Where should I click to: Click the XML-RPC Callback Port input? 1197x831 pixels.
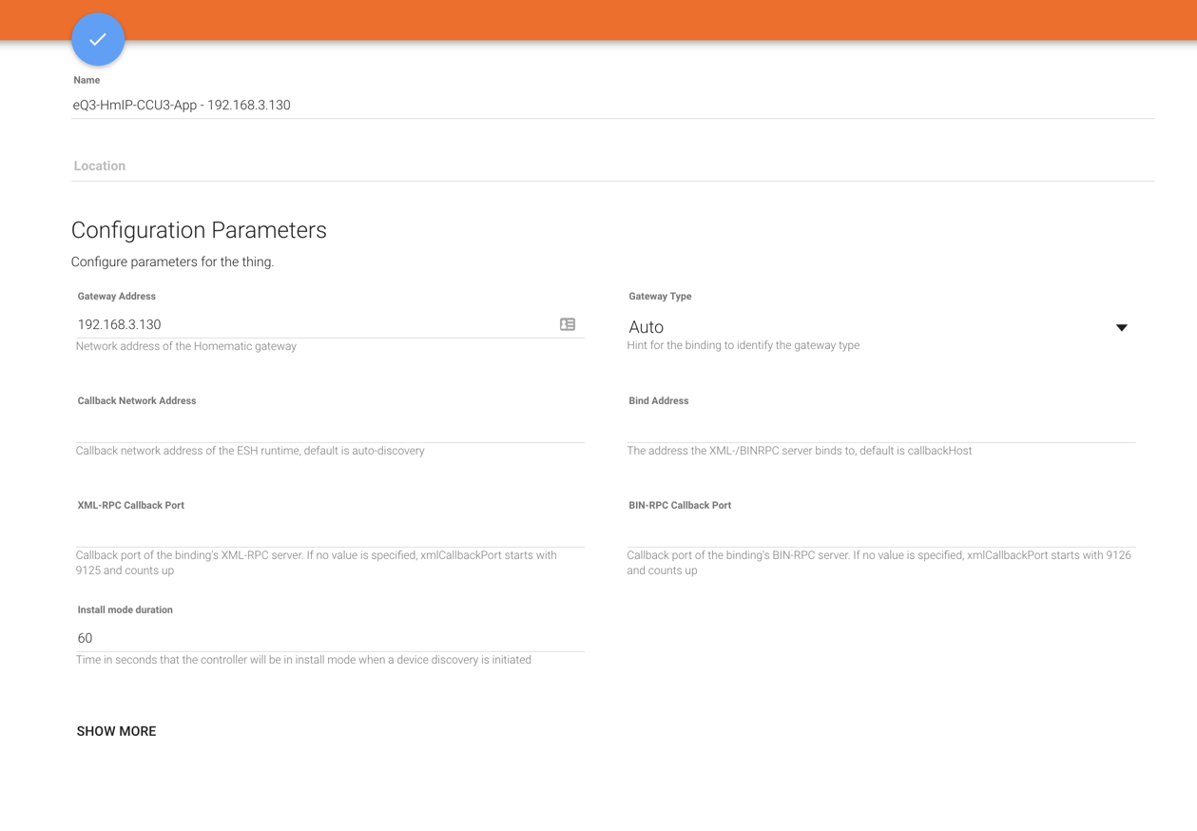330,533
